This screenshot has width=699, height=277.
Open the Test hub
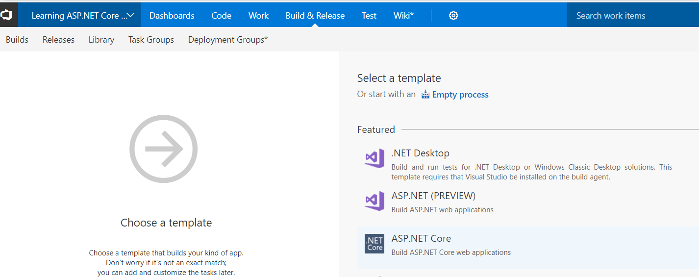(x=369, y=16)
